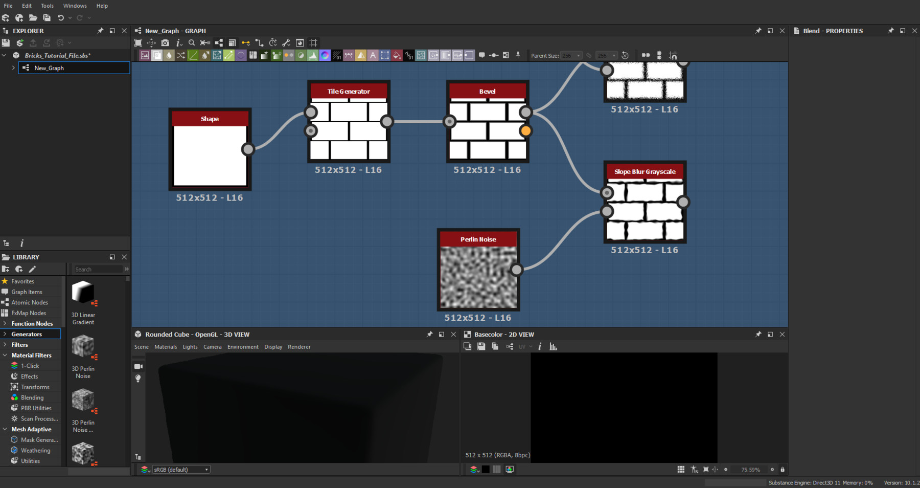Click the black background swatch in 2D view

[x=485, y=469]
